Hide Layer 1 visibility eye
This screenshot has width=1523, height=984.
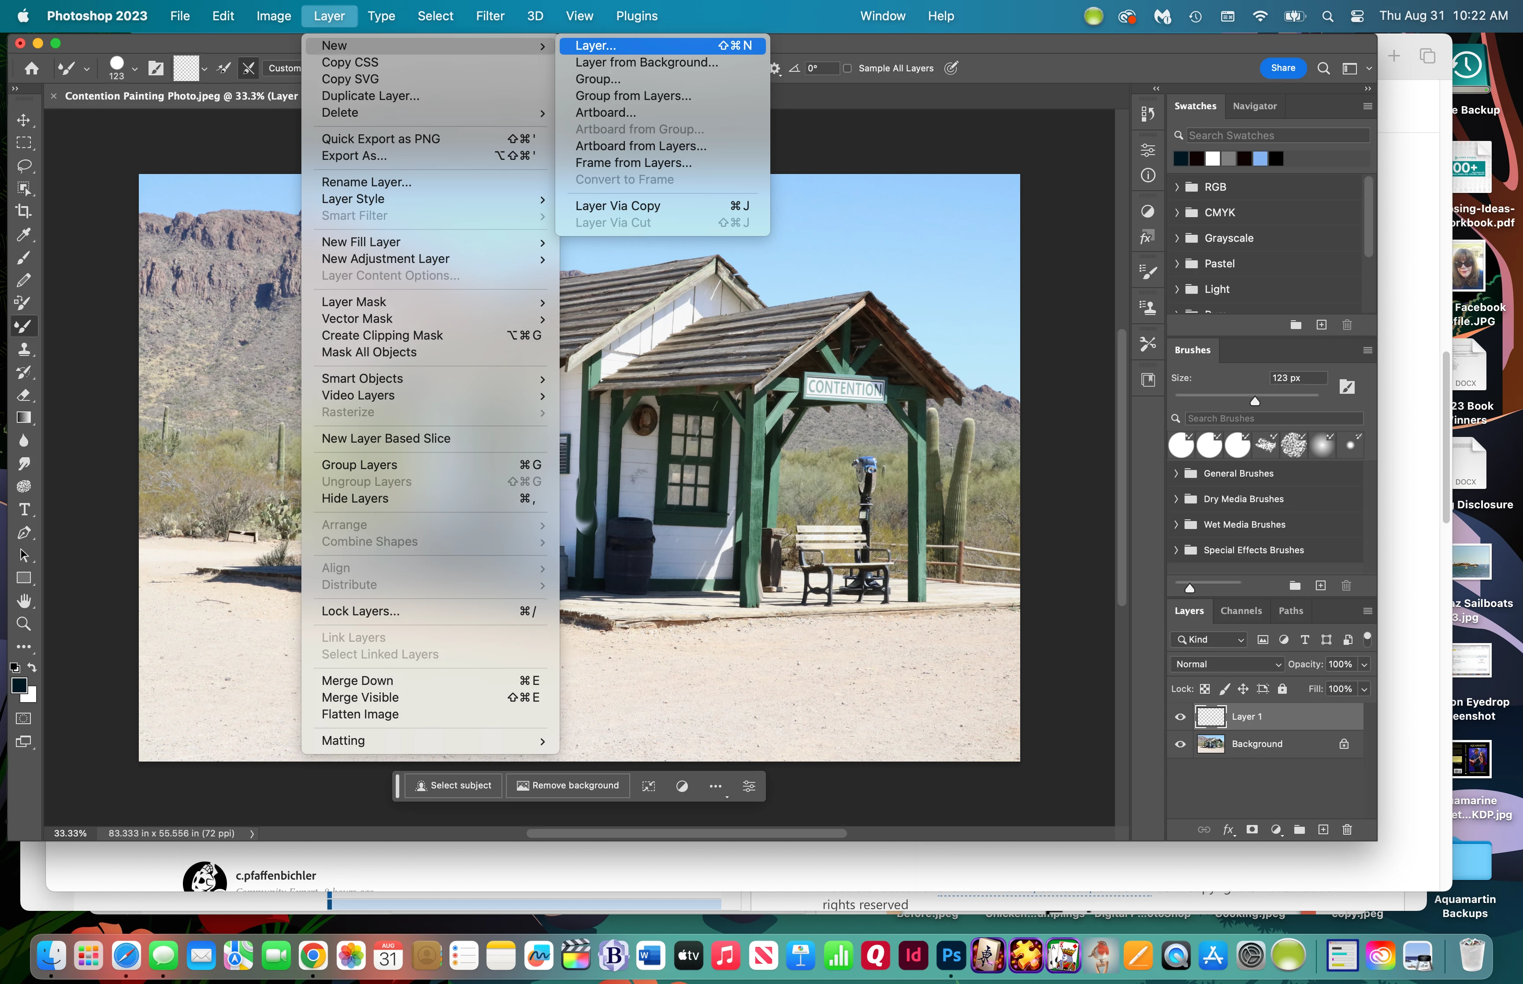[x=1180, y=717]
